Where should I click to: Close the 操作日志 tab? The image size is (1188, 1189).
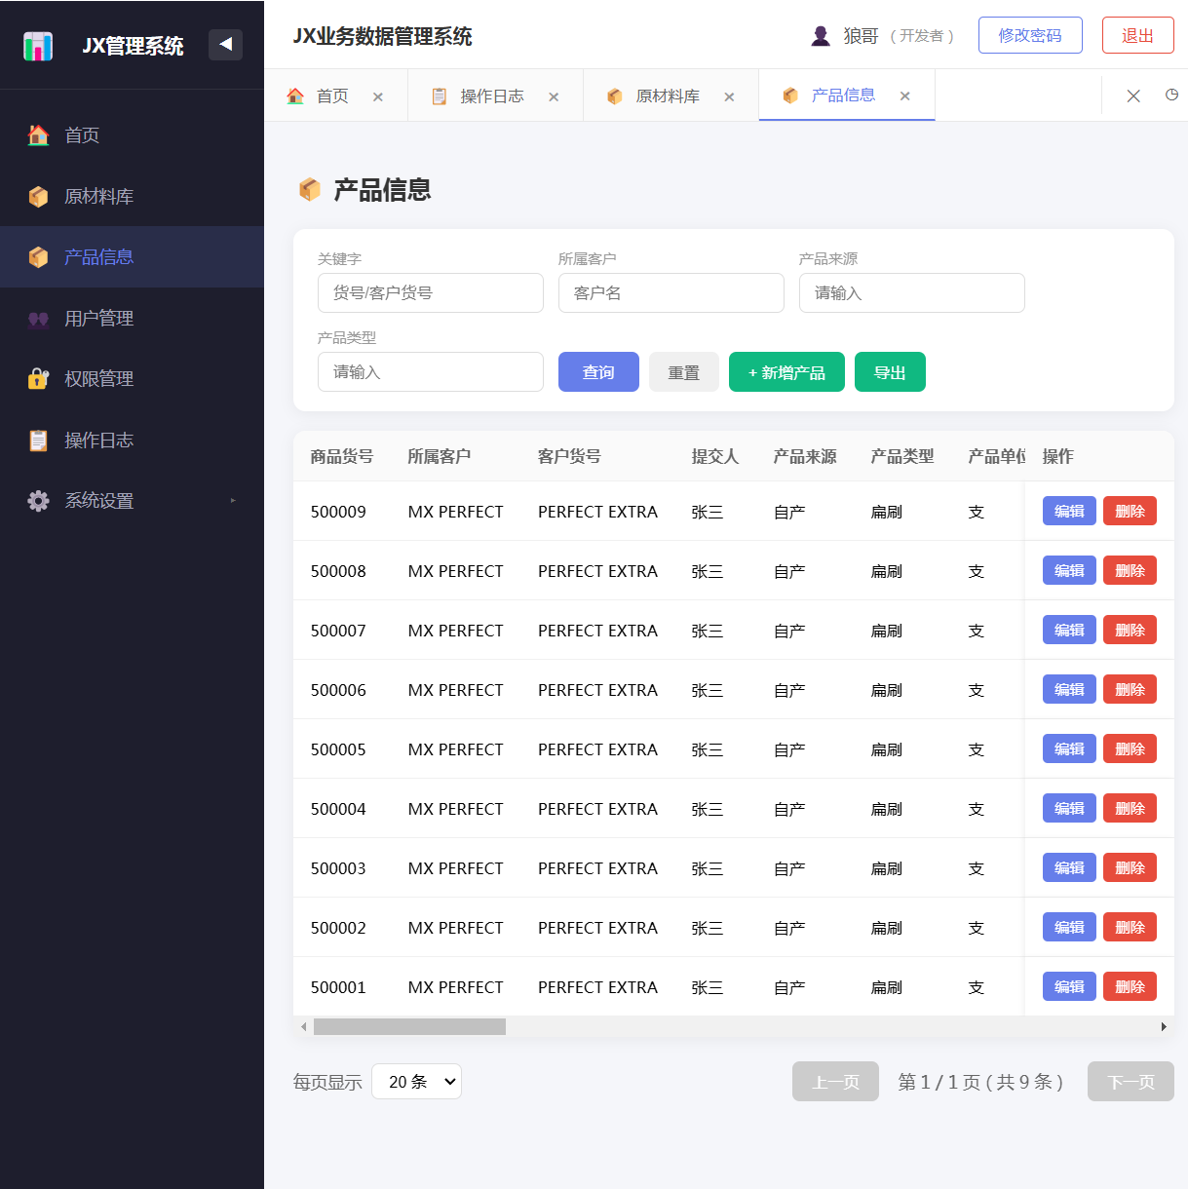click(554, 96)
